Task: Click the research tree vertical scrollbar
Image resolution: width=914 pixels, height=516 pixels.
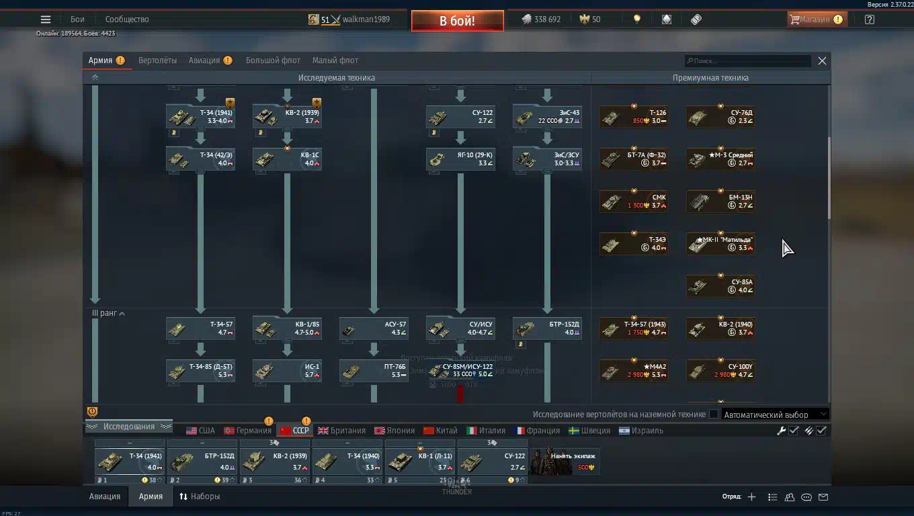Action: click(x=829, y=178)
